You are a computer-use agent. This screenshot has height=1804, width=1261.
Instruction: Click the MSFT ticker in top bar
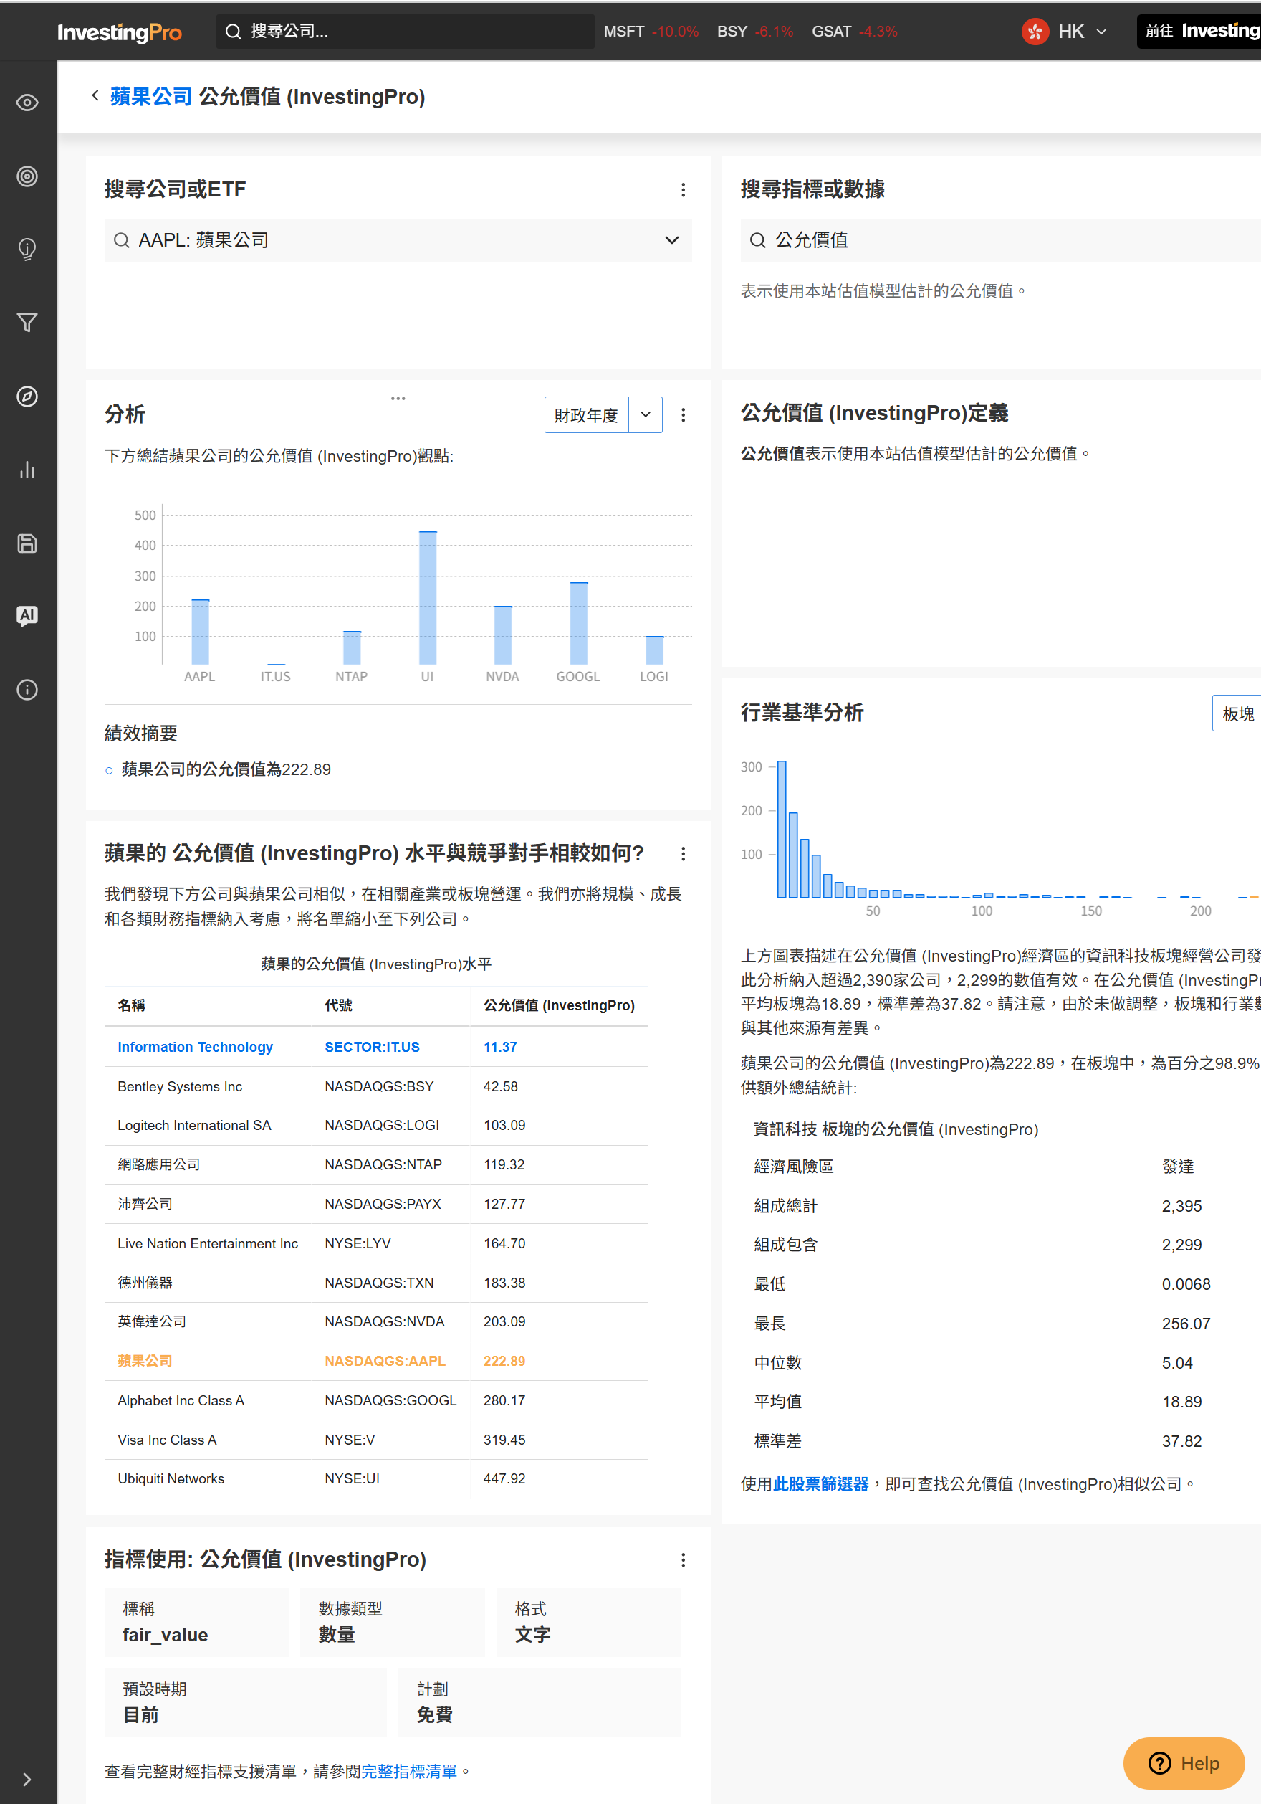pyautogui.click(x=624, y=32)
